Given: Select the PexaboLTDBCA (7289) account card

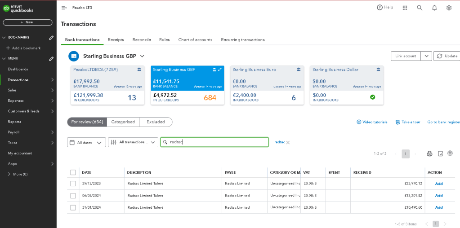Looking at the screenshot, I should (x=107, y=85).
